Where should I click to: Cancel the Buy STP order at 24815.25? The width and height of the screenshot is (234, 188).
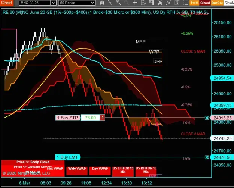(207, 118)
